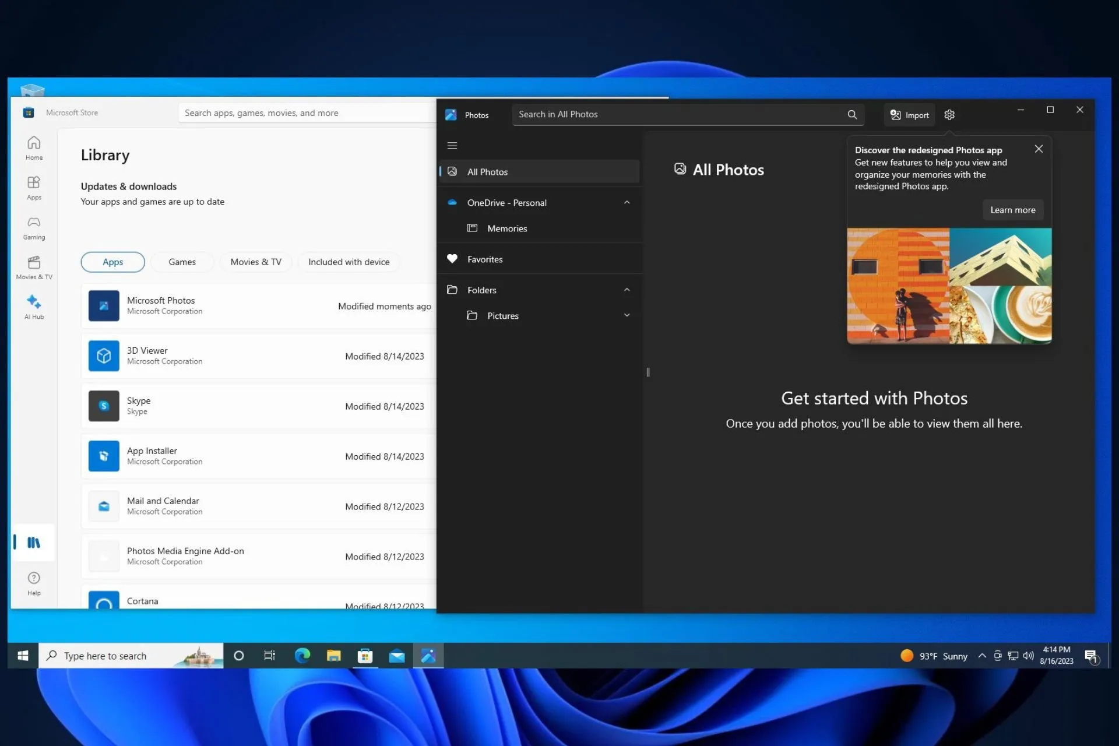This screenshot has height=746, width=1119.
Task: Click the Mail and Calendar entry name
Action: click(163, 501)
